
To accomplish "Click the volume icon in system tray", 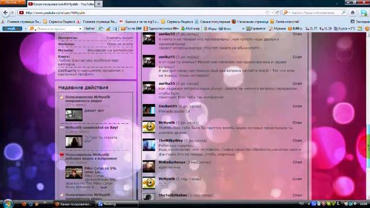I will 356,203.
